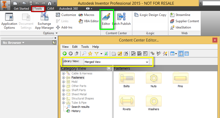Expand the Options panel dropdown arrow

click(x=57, y=33)
